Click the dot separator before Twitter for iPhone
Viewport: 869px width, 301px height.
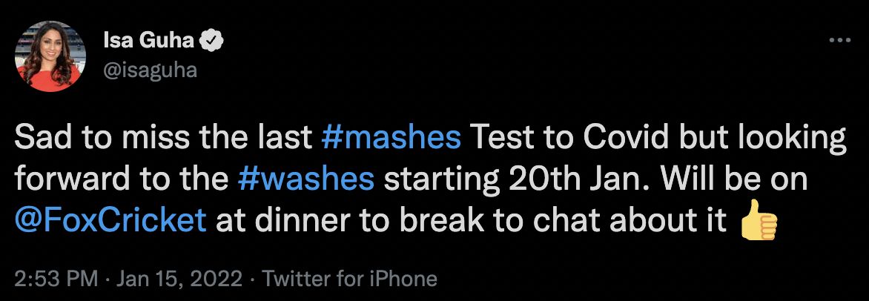point(253,279)
